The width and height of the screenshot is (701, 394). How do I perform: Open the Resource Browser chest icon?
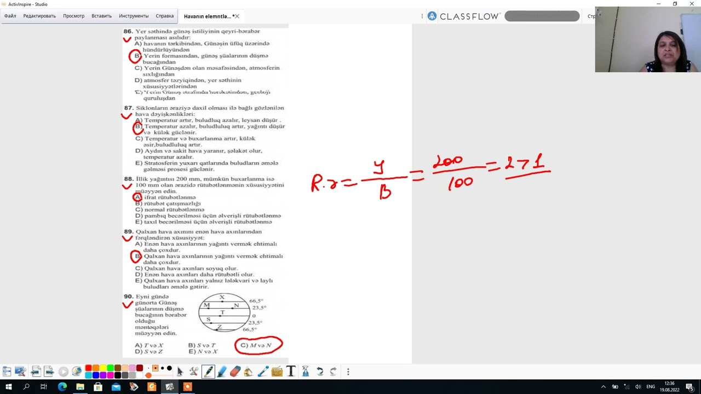coord(277,372)
